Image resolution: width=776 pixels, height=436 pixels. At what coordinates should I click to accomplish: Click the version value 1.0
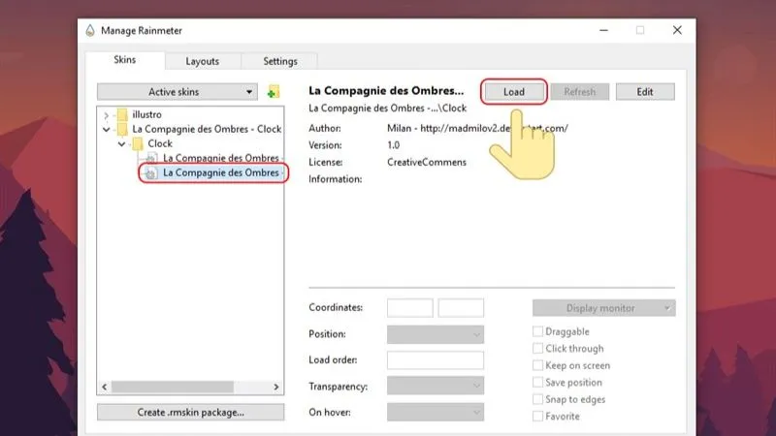(394, 145)
